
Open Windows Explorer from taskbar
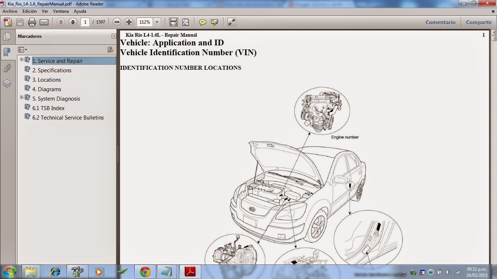[31, 272]
